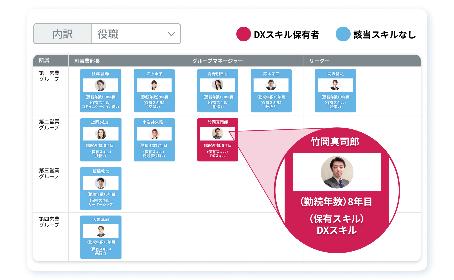This screenshot has width=454, height=280.
Task: Click 上岡 栄加's profile photo
Action: coord(100,134)
